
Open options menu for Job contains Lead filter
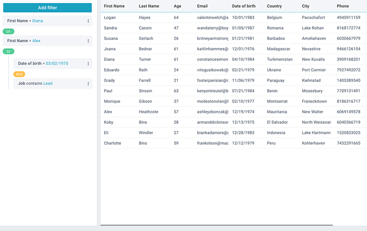tap(88, 83)
